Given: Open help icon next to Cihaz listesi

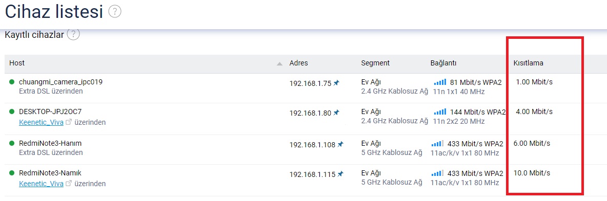Looking at the screenshot, I should pyautogui.click(x=115, y=12).
